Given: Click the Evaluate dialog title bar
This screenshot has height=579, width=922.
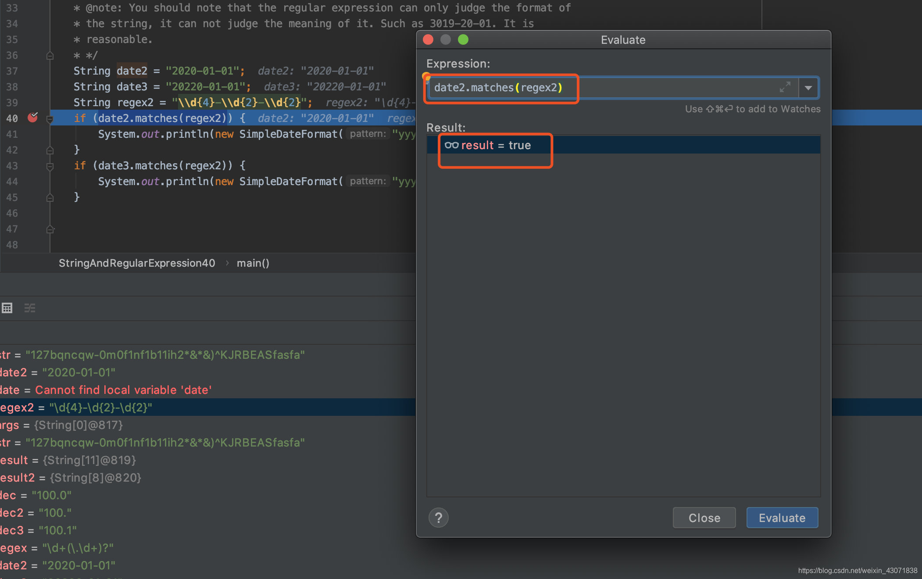Looking at the screenshot, I should coord(623,39).
